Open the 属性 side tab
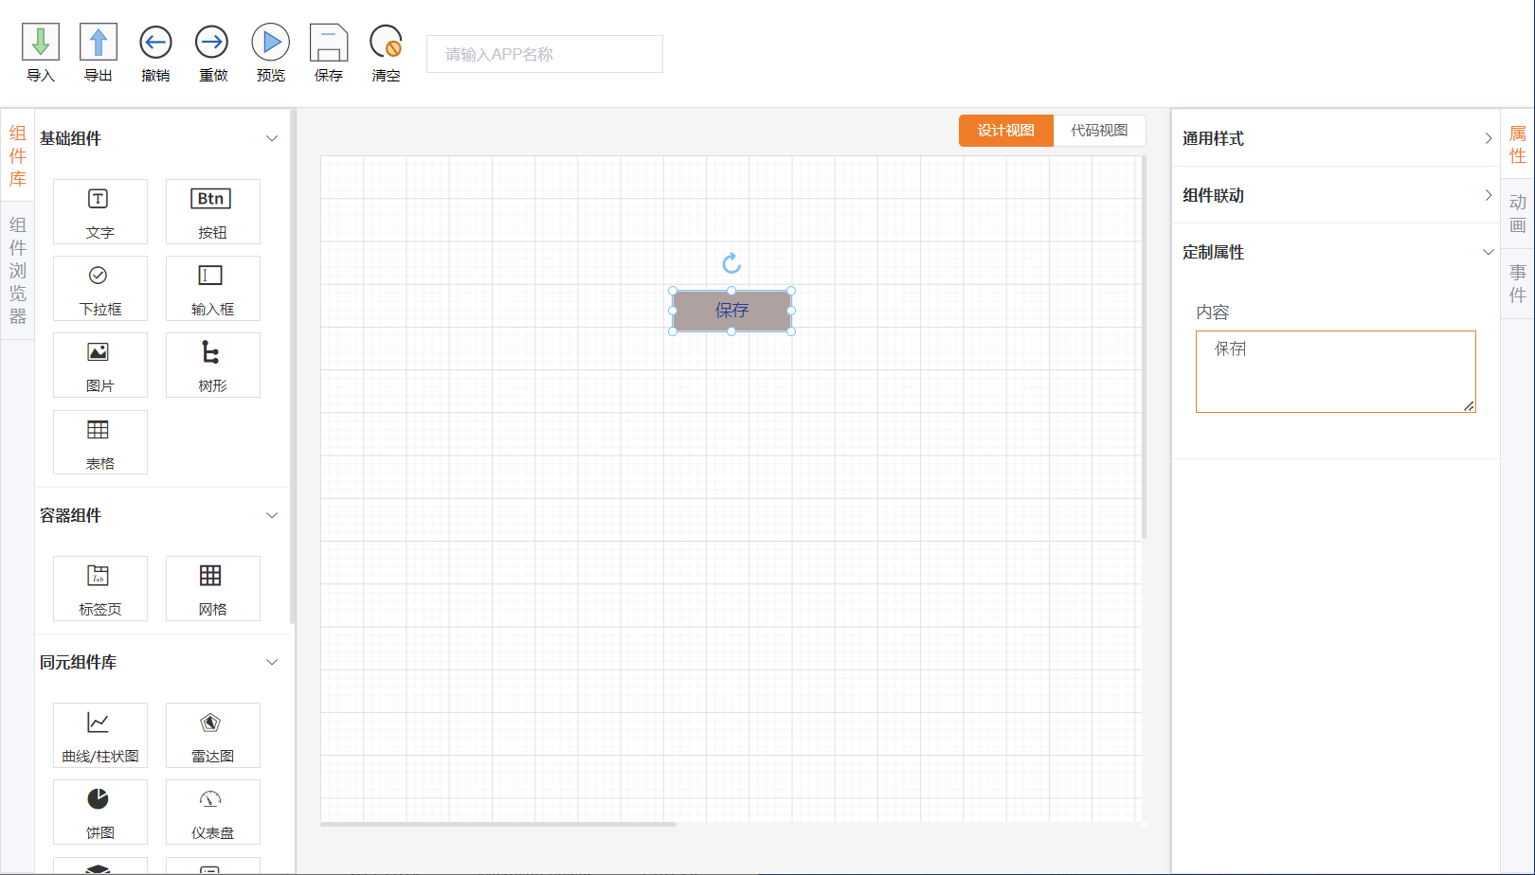Viewport: 1535px width, 875px height. coord(1518,145)
